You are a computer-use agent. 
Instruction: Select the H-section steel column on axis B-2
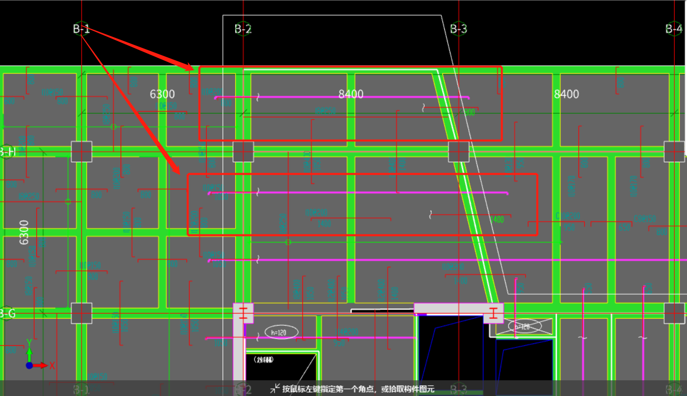(244, 313)
